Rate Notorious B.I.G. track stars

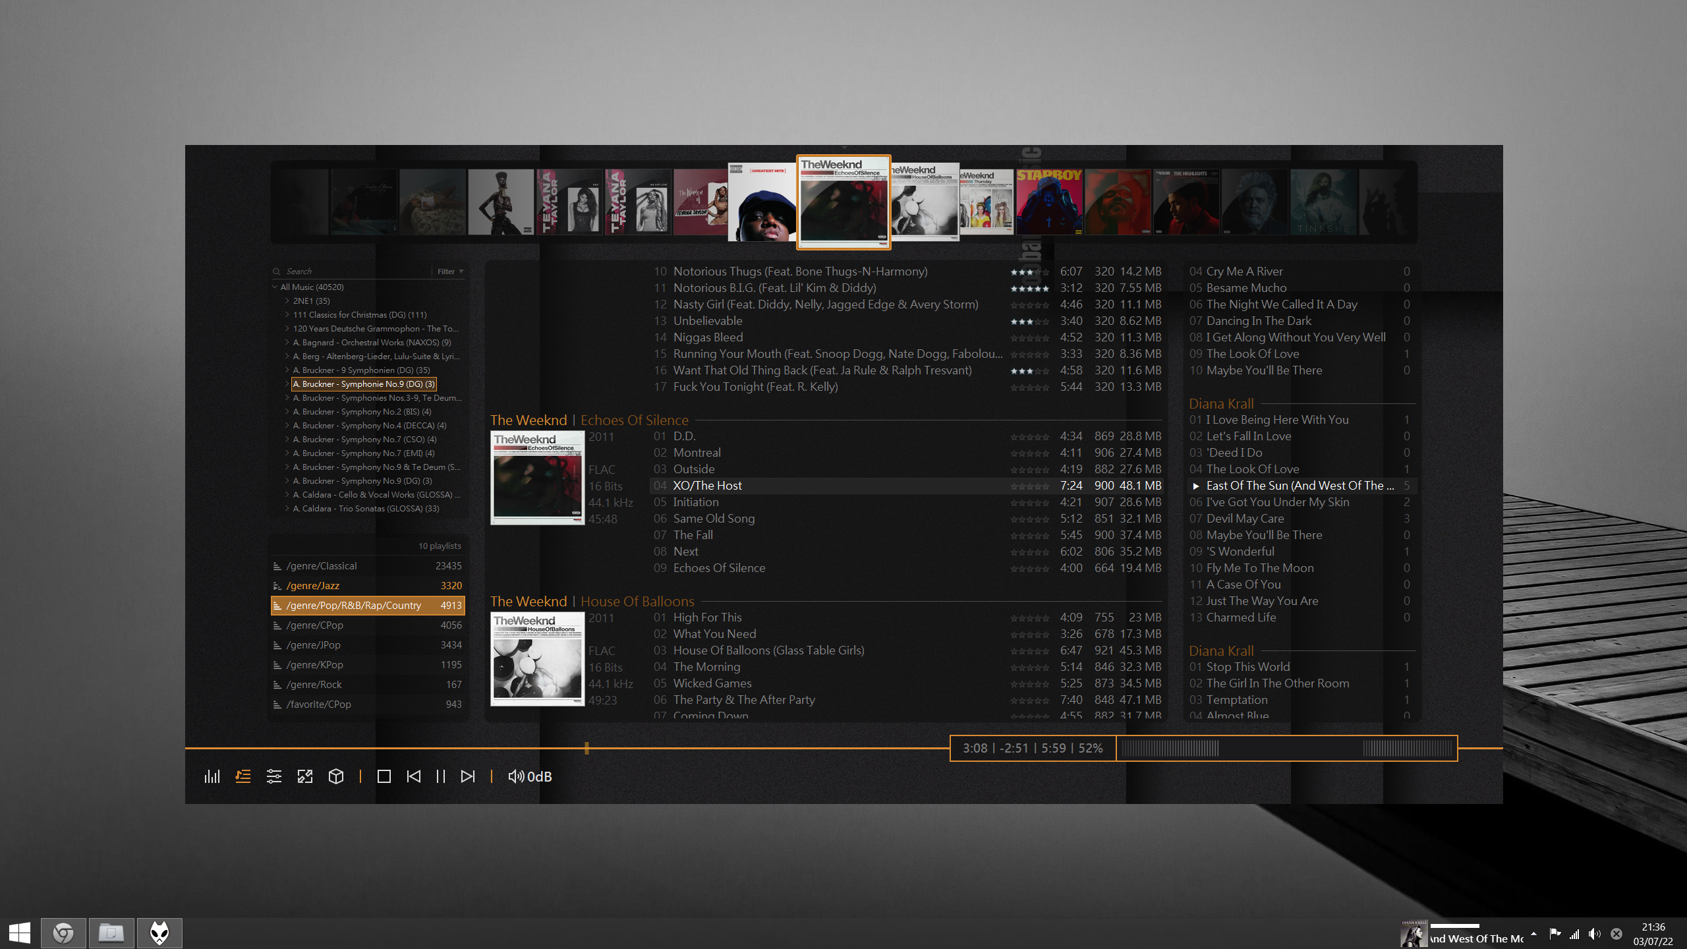point(1029,289)
